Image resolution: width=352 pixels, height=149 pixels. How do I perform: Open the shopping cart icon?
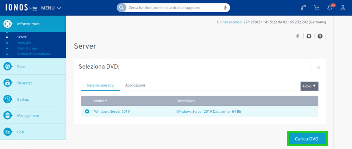(316, 8)
